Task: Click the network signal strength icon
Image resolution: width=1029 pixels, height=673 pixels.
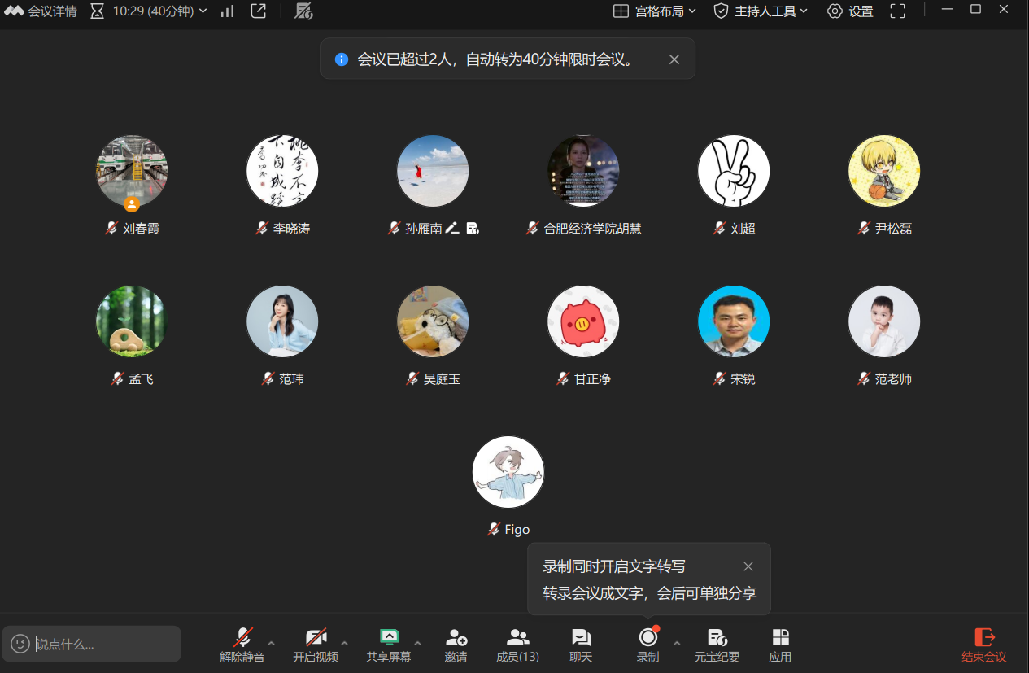Action: click(x=228, y=11)
